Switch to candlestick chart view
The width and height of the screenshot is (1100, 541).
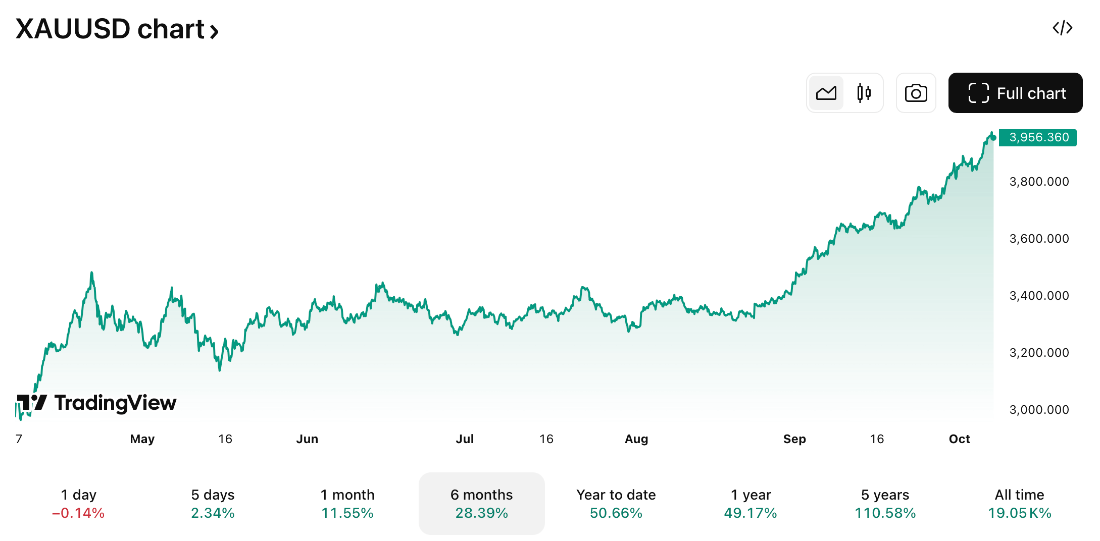[x=864, y=93]
